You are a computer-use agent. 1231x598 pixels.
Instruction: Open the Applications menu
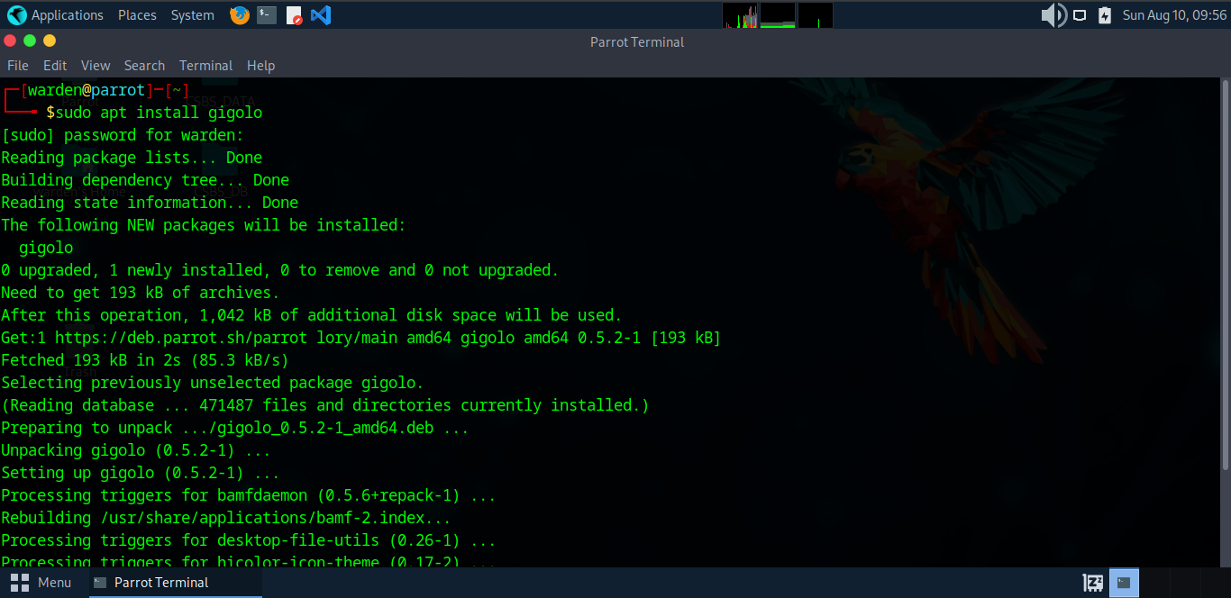56,15
